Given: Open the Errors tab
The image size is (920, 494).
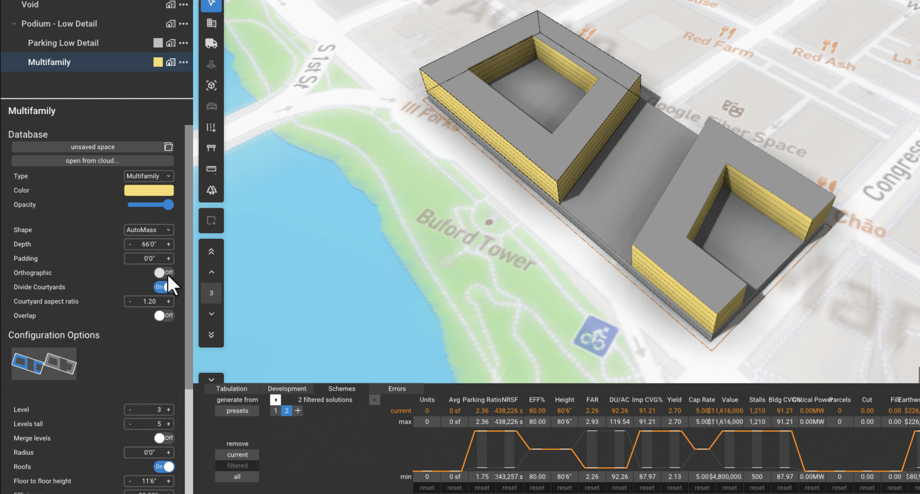Looking at the screenshot, I should [x=396, y=388].
